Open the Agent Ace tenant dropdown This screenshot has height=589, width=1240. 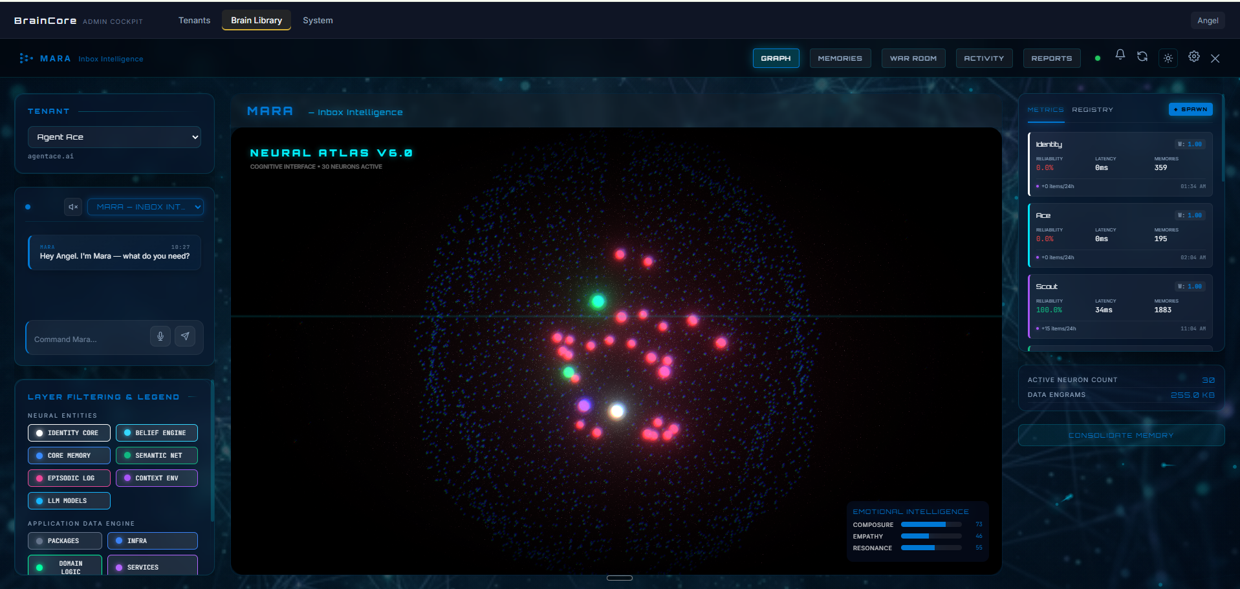[114, 137]
